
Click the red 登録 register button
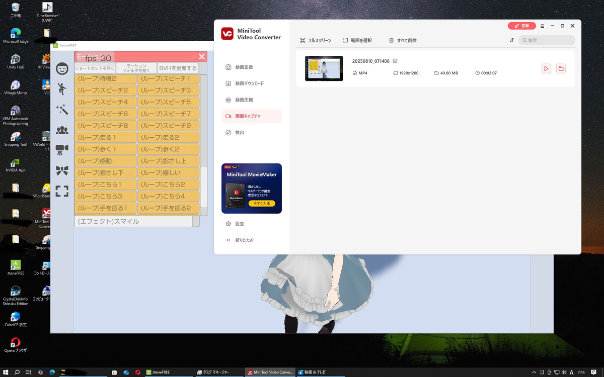coord(521,26)
